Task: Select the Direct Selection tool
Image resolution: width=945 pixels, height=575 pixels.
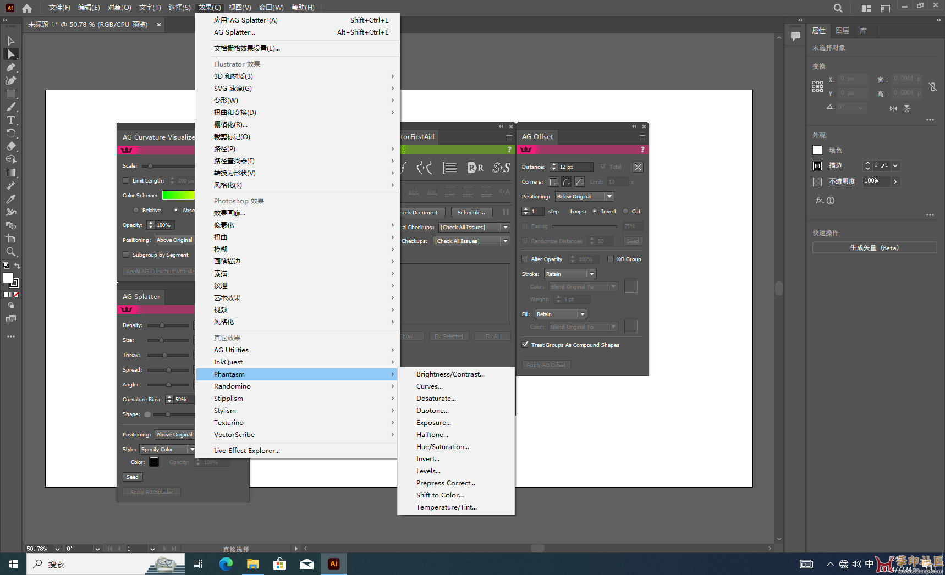Action: (11, 54)
